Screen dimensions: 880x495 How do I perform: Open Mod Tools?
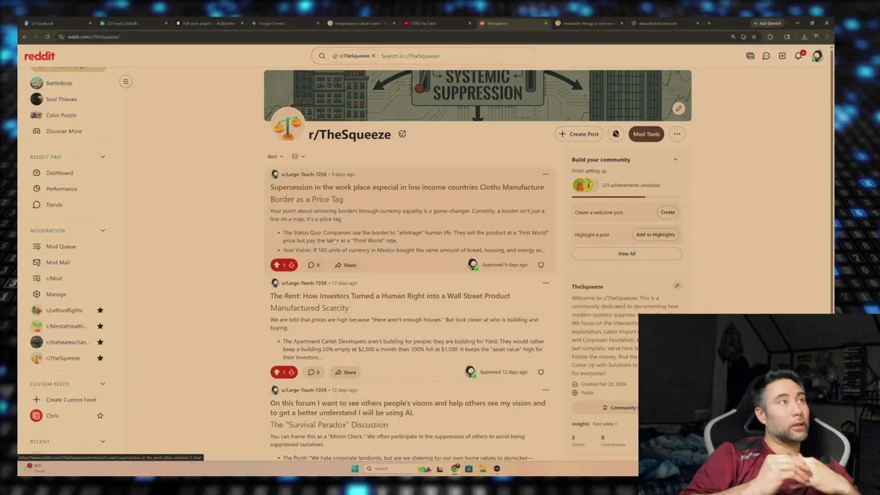coord(646,134)
